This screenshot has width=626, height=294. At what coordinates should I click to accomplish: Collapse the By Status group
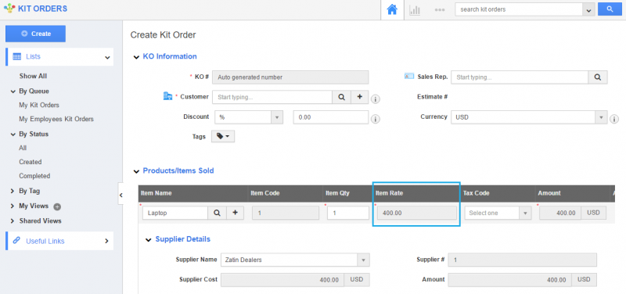[x=13, y=134]
